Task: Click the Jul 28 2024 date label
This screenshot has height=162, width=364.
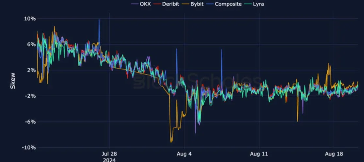Action: pos(109,157)
